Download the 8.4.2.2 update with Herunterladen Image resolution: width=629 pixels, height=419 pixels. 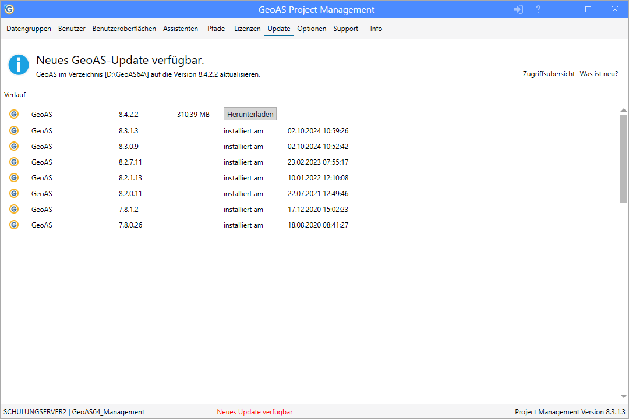pyautogui.click(x=250, y=115)
